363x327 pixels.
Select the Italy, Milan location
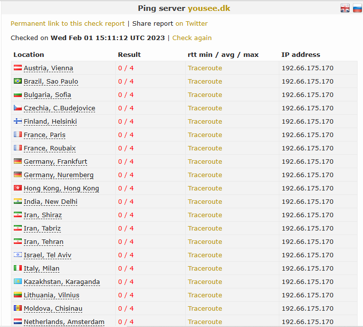pos(42,269)
